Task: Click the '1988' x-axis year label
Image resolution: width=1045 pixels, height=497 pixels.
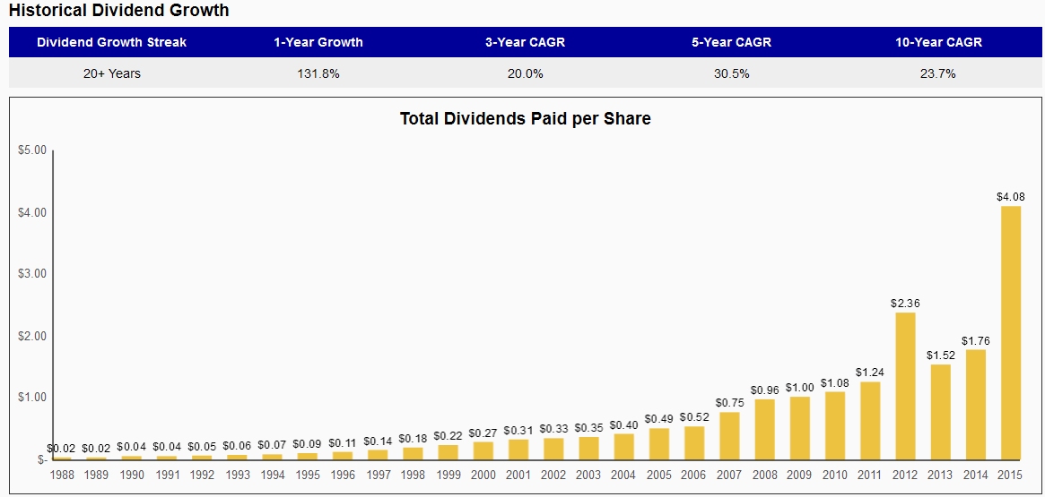Action: click(x=61, y=475)
